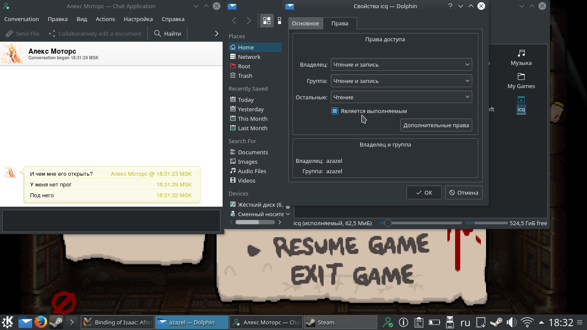The height and width of the screenshot is (330, 587).
Task: Open the 'Правка' menu in chat window
Action: (x=58, y=19)
